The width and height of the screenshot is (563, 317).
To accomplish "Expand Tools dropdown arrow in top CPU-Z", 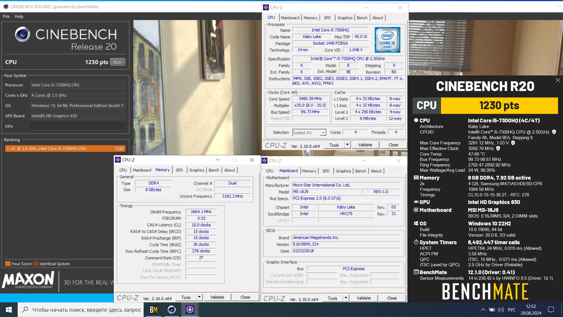I will point(347,145).
